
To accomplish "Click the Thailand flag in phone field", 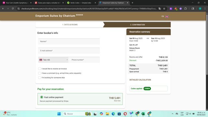I will point(41,60).
